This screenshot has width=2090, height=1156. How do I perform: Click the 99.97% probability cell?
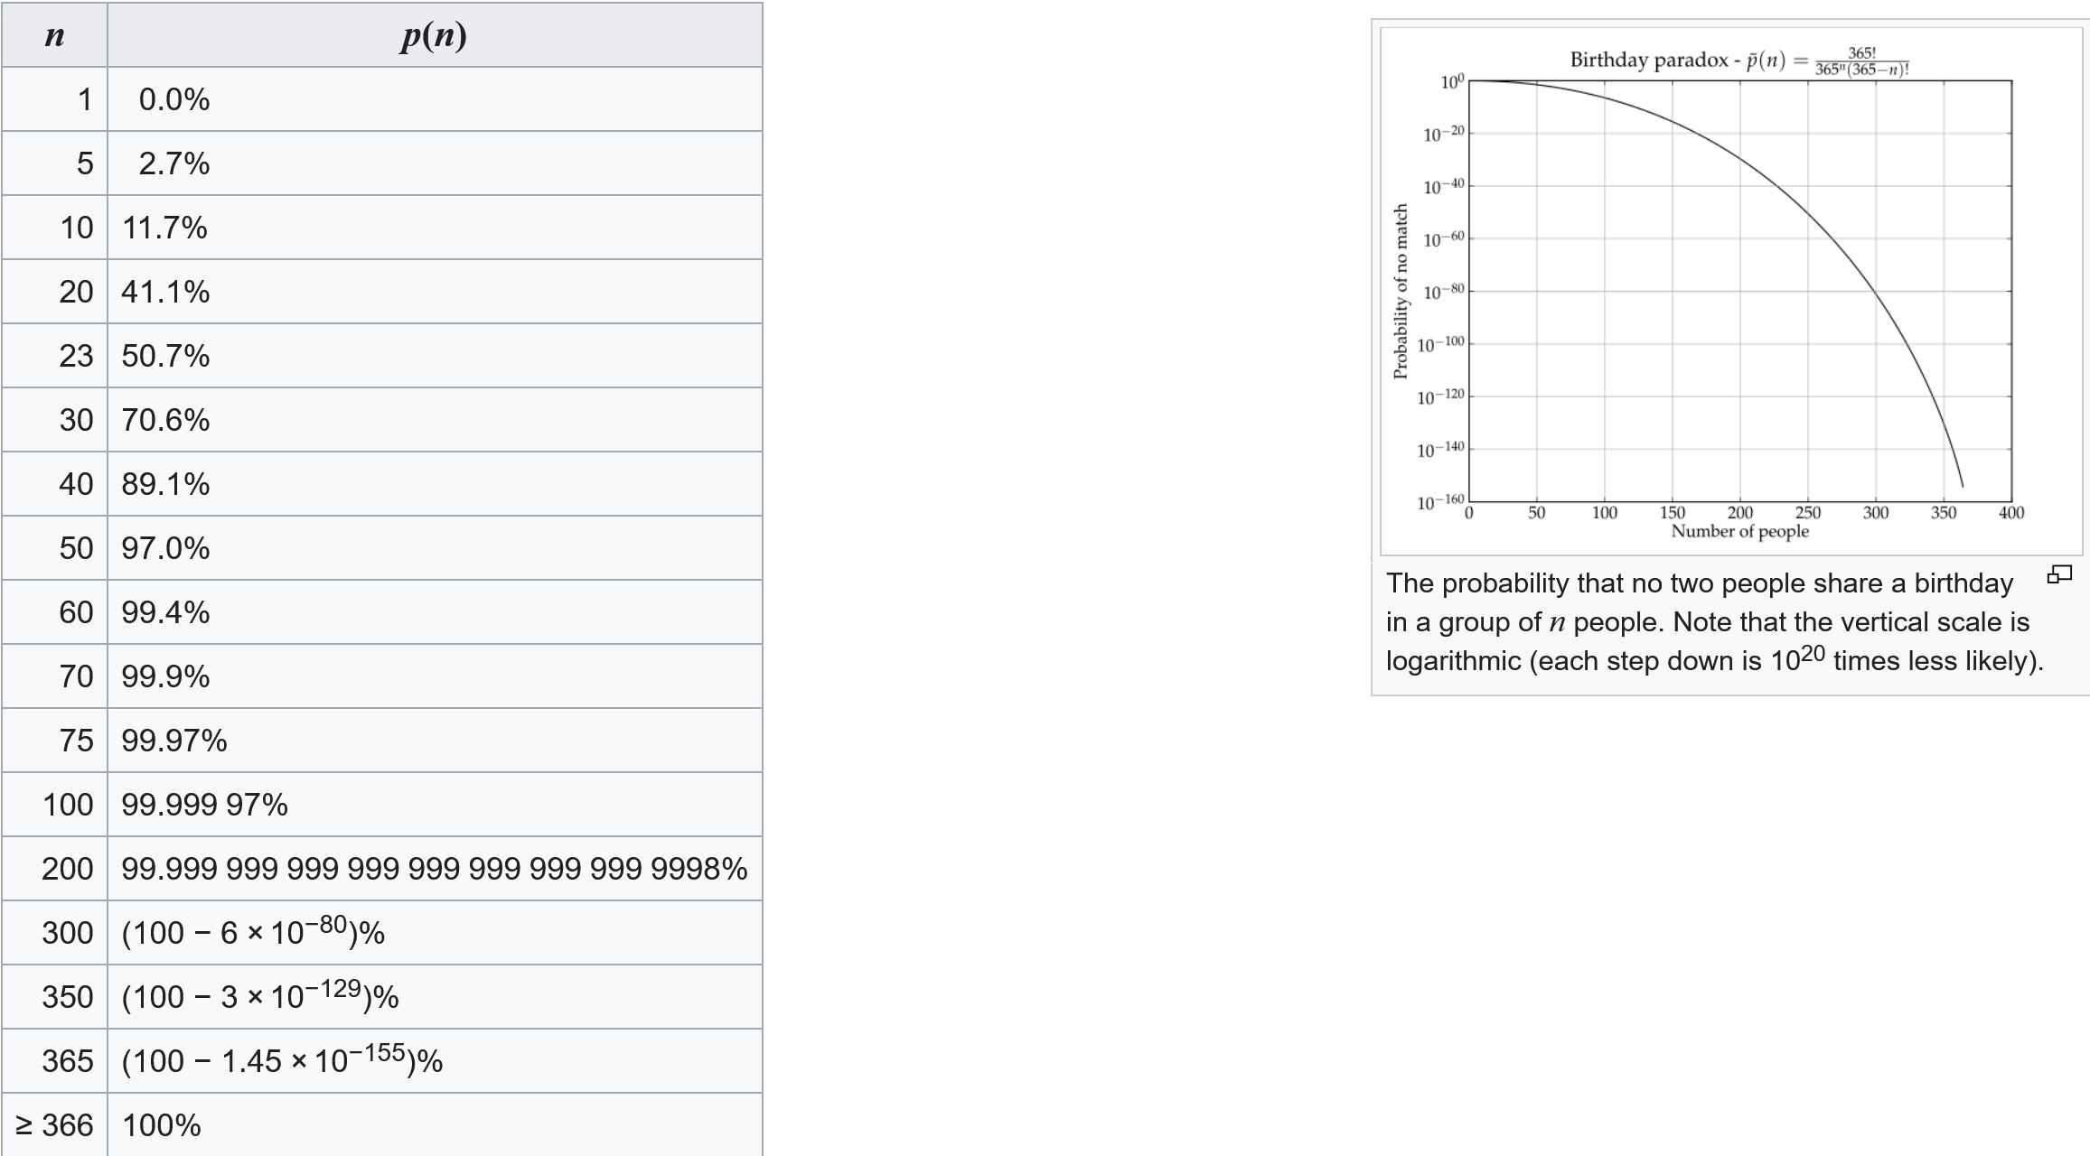tap(435, 741)
